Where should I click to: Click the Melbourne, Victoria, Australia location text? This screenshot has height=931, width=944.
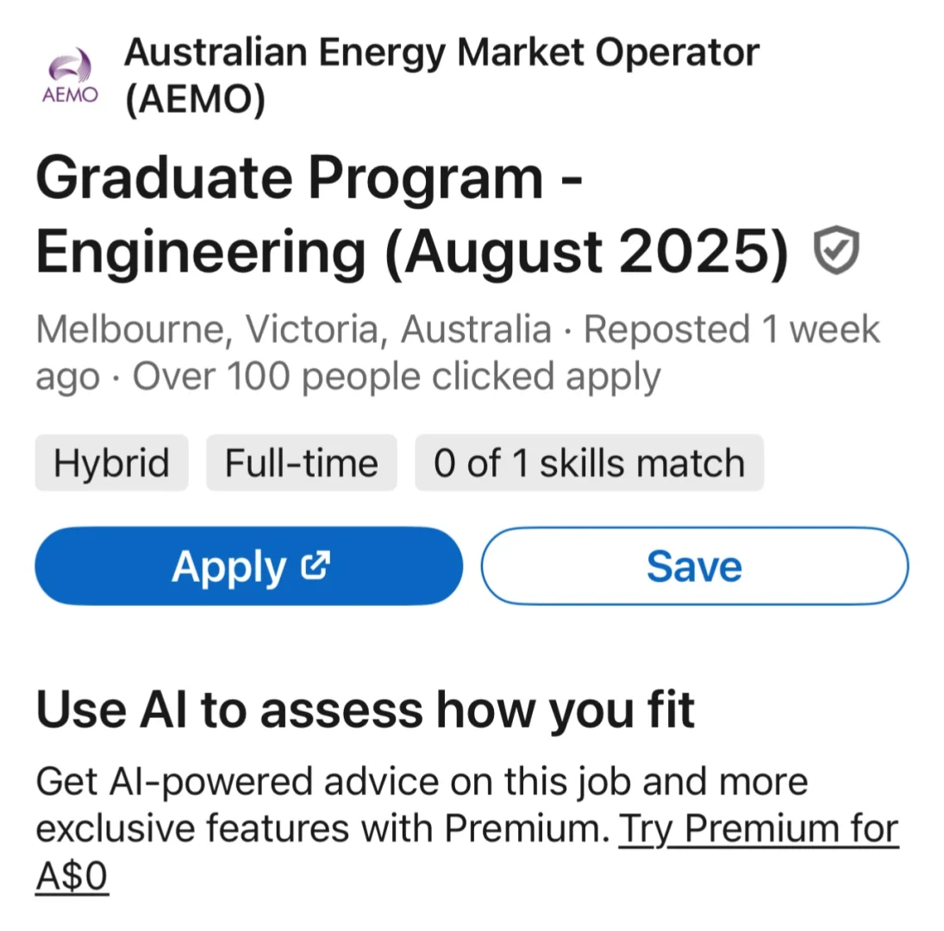[x=293, y=330]
